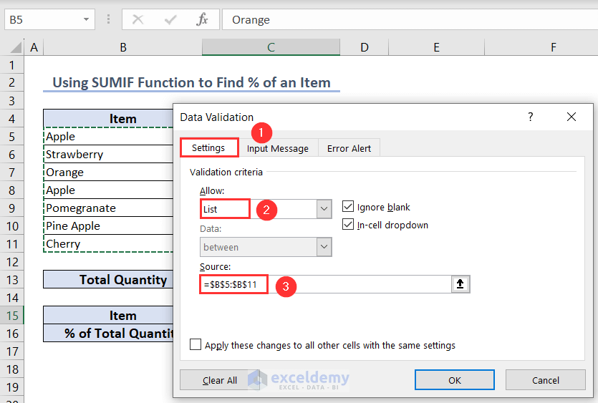Open the Allow dropdown list
This screenshot has height=403, width=598.
pyautogui.click(x=324, y=209)
